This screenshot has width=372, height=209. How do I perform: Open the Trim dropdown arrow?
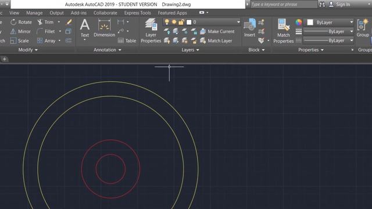pyautogui.click(x=59, y=22)
